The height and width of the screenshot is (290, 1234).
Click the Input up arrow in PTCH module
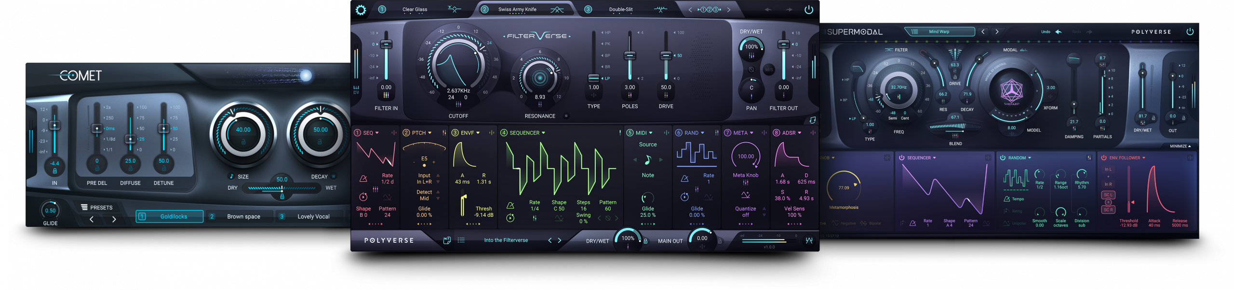(438, 175)
